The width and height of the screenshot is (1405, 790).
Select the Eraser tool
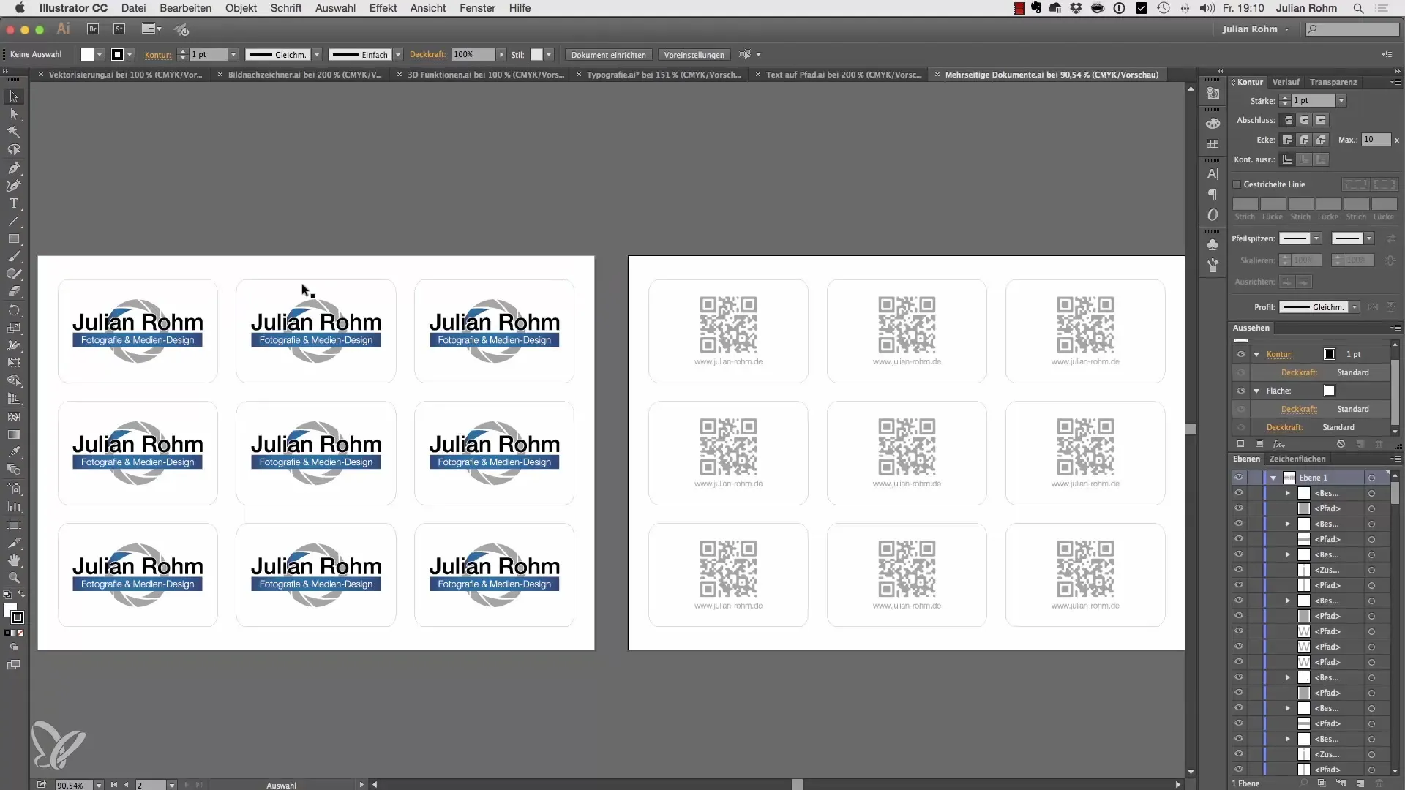click(13, 292)
